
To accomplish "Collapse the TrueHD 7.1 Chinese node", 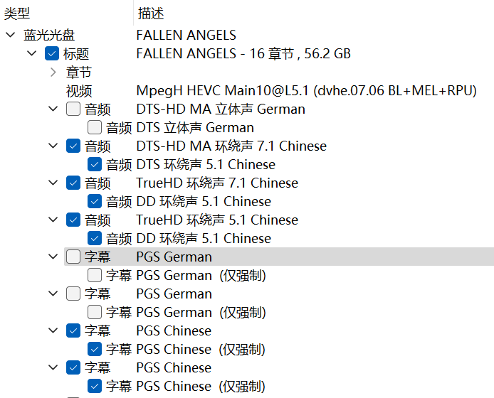I will point(53,183).
